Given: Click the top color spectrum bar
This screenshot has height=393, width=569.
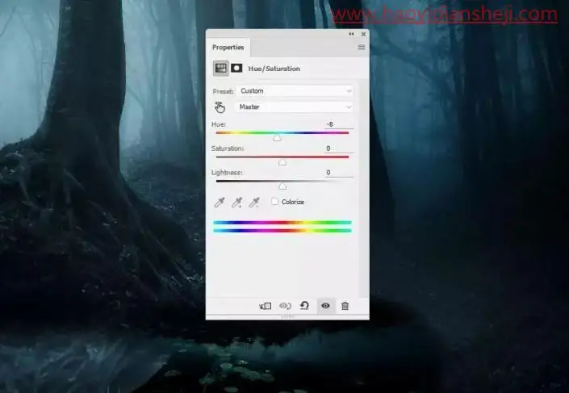Looking at the screenshot, I should 282,223.
